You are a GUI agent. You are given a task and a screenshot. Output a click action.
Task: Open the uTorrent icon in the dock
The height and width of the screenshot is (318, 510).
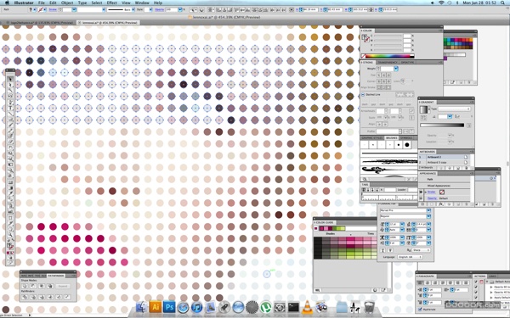pos(266,307)
